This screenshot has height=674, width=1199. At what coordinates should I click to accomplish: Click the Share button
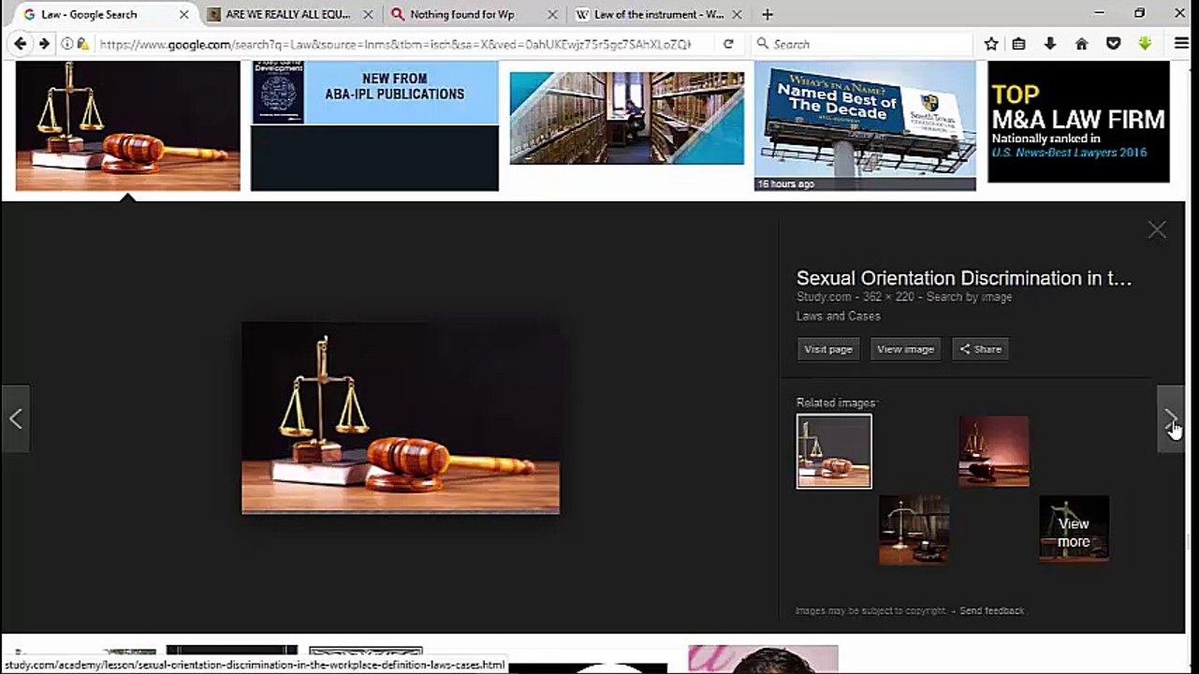(x=980, y=349)
